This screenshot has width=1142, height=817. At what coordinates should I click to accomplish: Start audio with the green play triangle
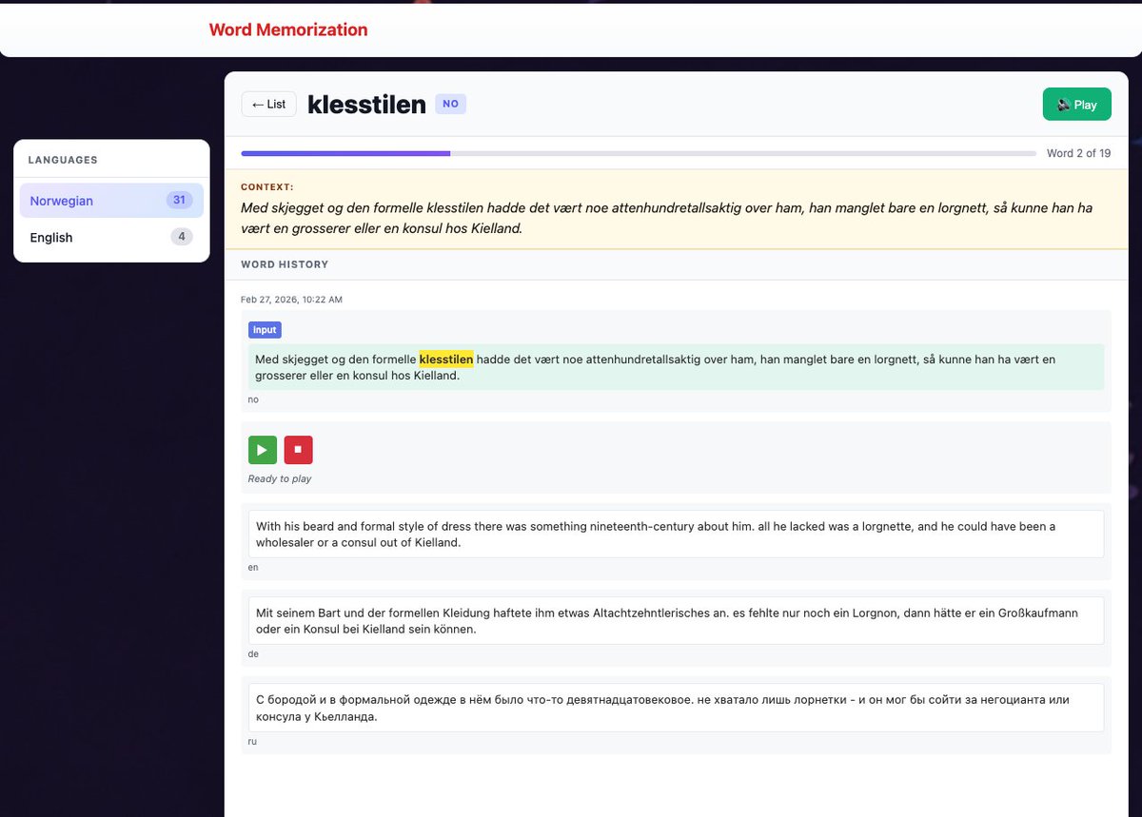263,450
